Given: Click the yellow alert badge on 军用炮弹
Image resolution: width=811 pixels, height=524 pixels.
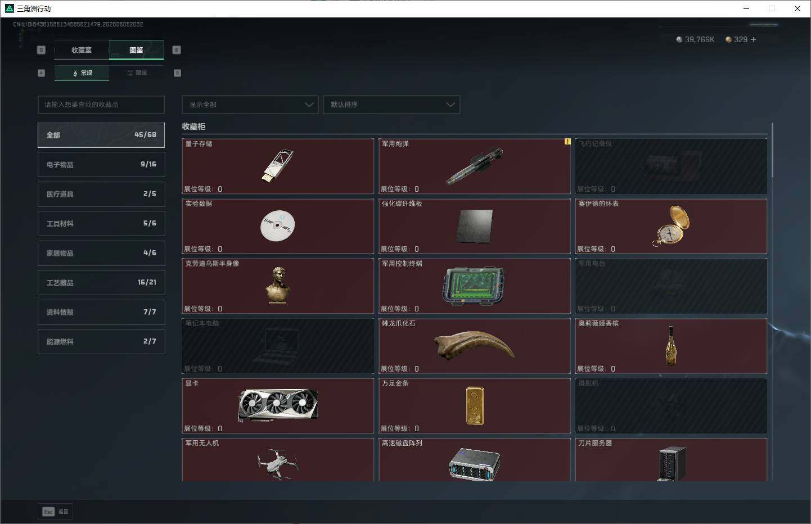Looking at the screenshot, I should point(567,142).
